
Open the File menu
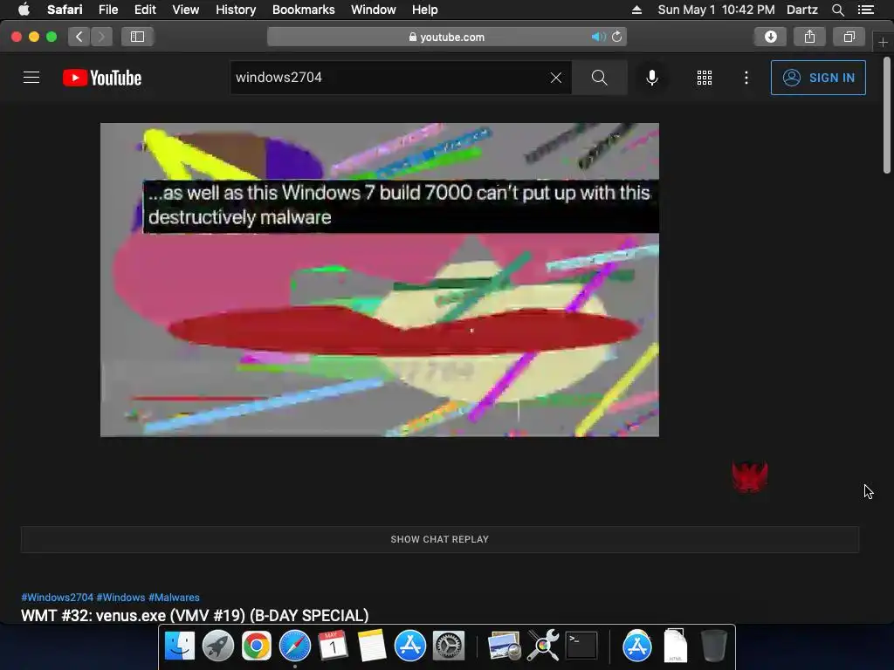point(108,10)
